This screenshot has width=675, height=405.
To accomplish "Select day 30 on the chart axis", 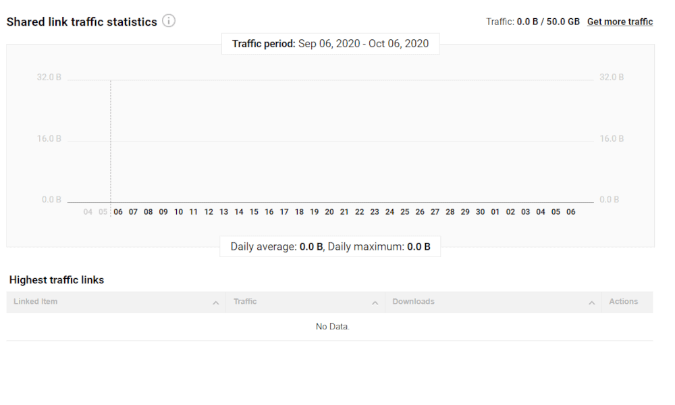I will [x=480, y=212].
